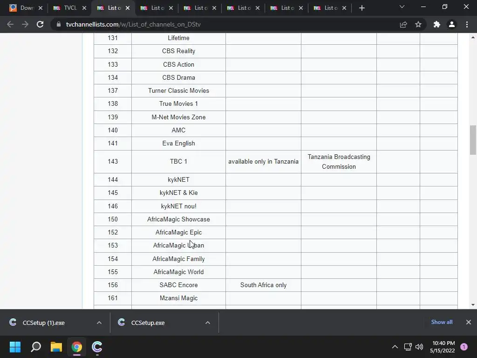Viewport: 477px width, 358px height.
Task: Select the AfricaMagic Showcase cell
Action: (x=178, y=219)
